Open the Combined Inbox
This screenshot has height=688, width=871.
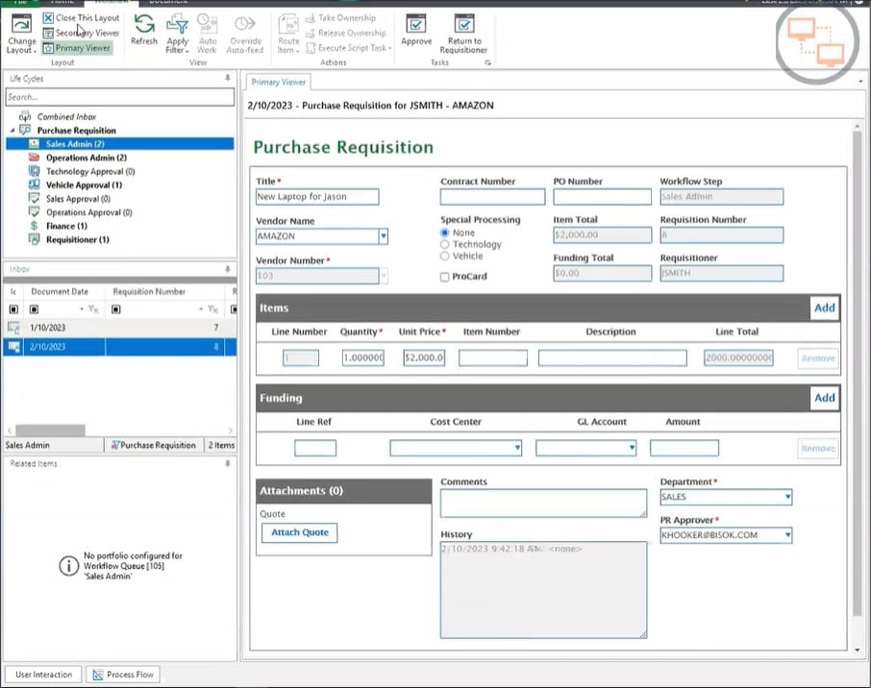[66, 116]
